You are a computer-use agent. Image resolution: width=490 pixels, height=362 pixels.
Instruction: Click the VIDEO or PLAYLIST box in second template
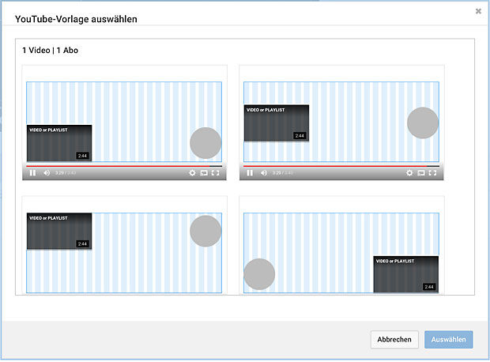pos(277,123)
